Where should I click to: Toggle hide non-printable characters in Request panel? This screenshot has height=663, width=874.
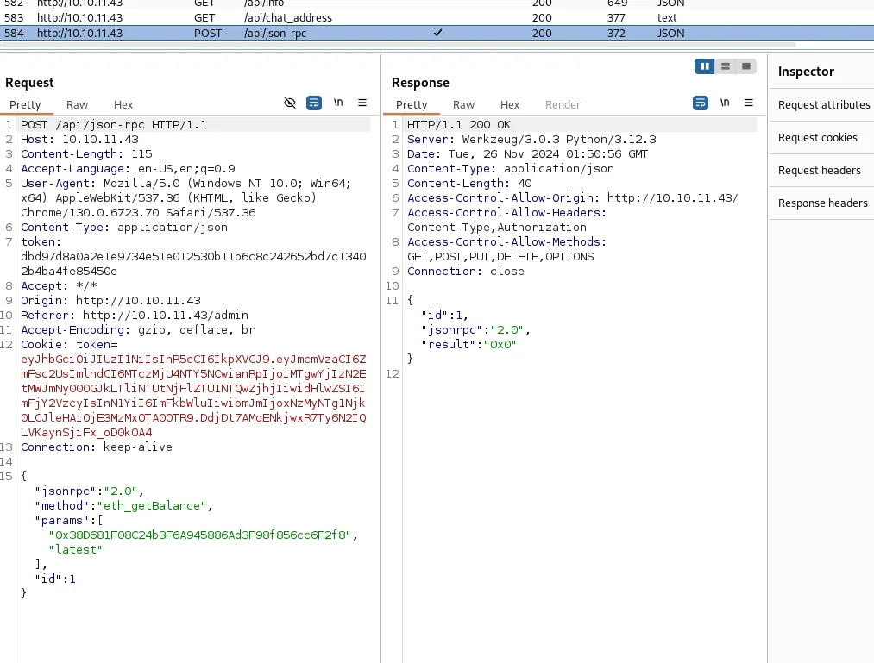[290, 103]
